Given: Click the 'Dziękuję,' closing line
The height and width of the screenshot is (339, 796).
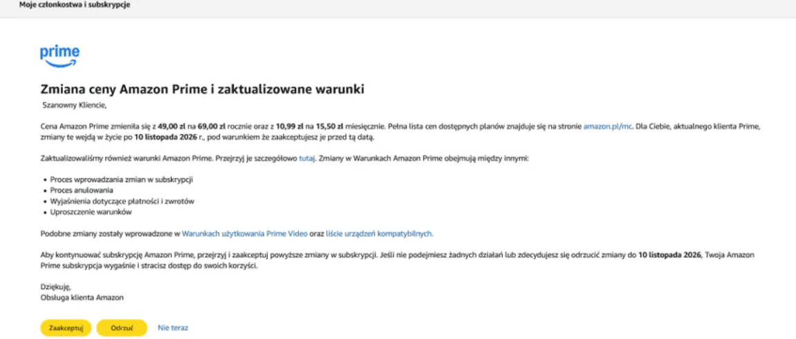Looking at the screenshot, I should click(x=56, y=287).
